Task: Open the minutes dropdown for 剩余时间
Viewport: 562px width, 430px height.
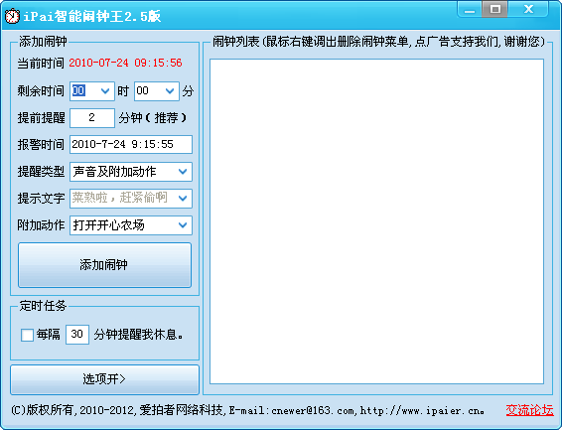Action: (x=170, y=91)
